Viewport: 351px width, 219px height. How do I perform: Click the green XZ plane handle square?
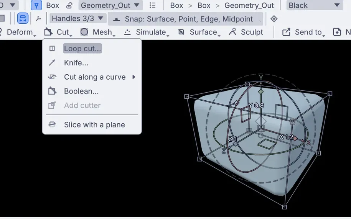[x=267, y=144]
